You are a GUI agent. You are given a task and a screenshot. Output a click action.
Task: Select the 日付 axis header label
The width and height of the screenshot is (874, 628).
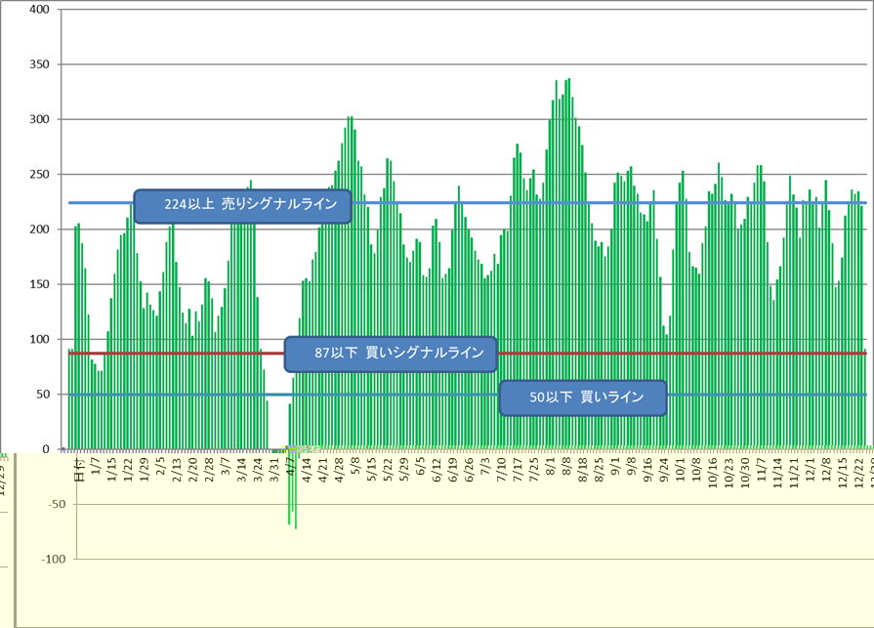click(79, 469)
